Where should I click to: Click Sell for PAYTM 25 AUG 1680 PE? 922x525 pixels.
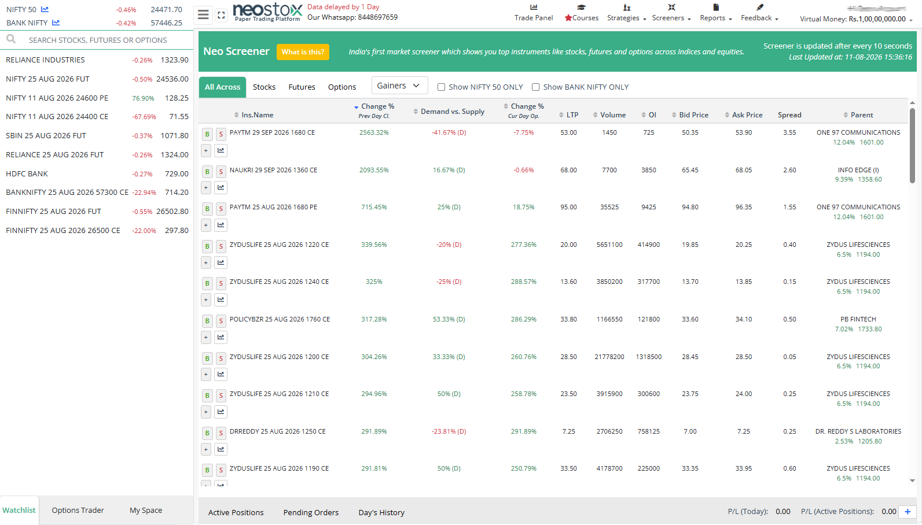[x=221, y=209]
